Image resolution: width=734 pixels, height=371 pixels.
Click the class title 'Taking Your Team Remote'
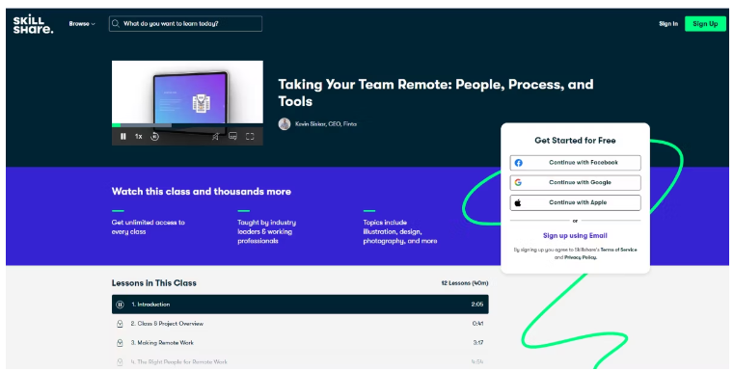[435, 93]
